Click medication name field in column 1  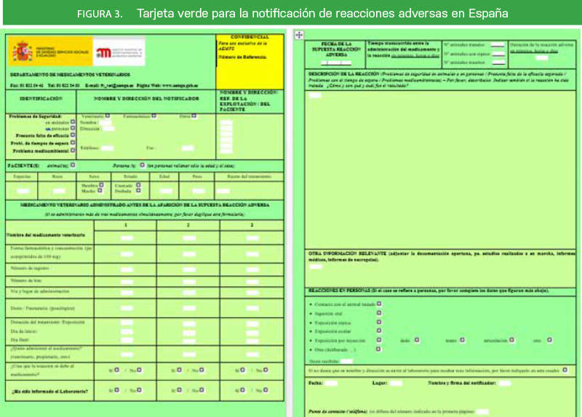pyautogui.click(x=127, y=238)
